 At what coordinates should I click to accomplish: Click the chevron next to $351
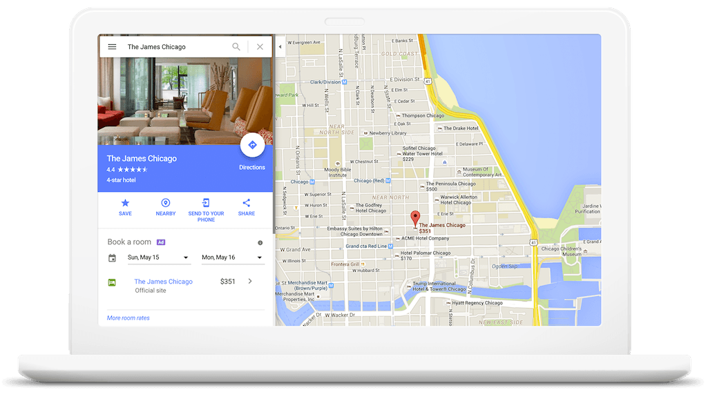click(250, 281)
